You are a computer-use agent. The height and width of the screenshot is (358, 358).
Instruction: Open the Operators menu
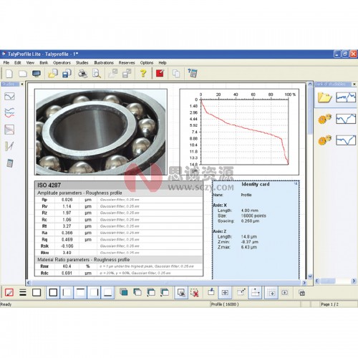pos(62,63)
